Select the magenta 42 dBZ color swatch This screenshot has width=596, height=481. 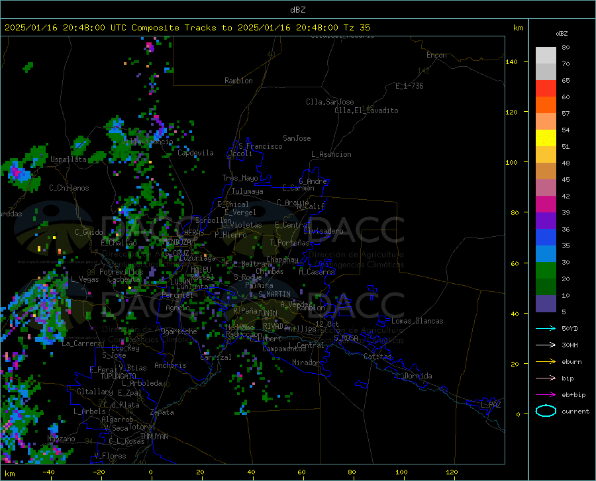pyautogui.click(x=546, y=204)
